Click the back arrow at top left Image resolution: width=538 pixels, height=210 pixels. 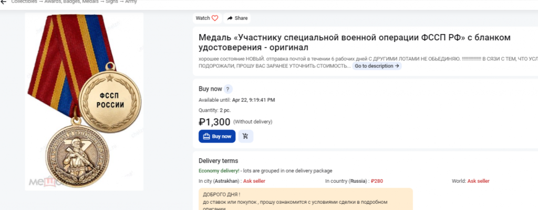click(x=3, y=2)
